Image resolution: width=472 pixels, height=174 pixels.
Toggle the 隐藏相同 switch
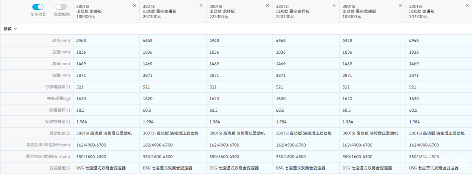pyautogui.click(x=61, y=7)
